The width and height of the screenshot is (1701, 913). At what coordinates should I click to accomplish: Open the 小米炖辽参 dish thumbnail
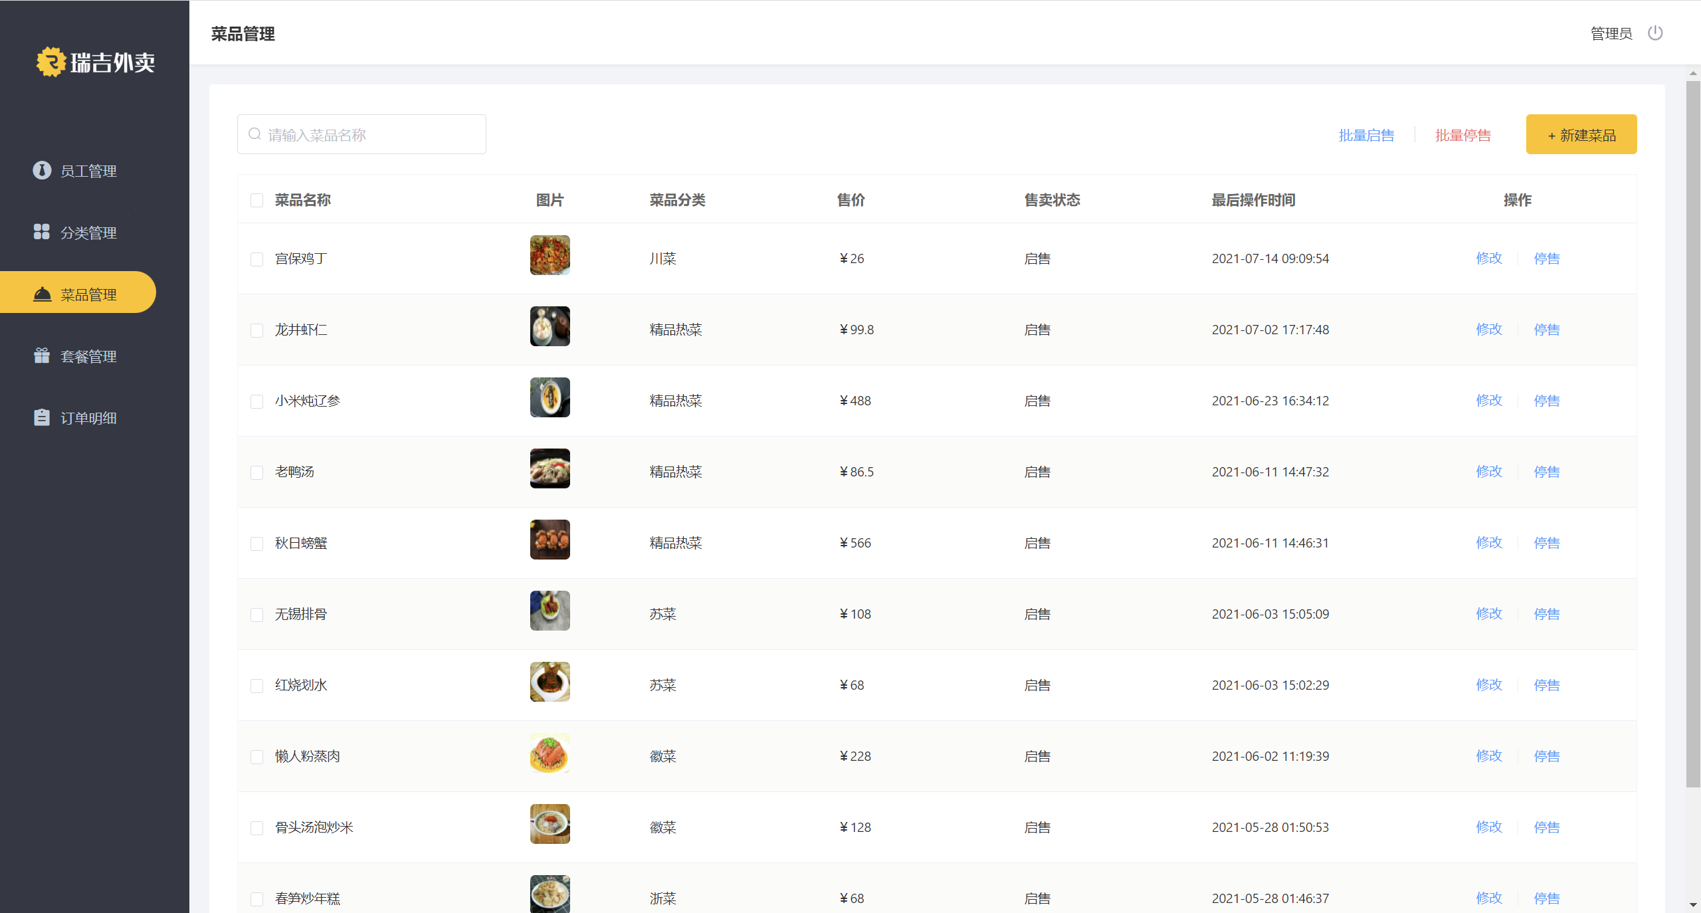click(x=550, y=397)
